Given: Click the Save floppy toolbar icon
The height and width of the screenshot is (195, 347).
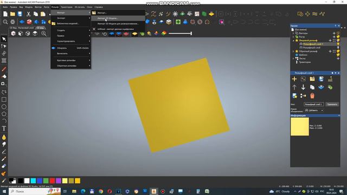Looking at the screenshot, I should pos(20,14).
